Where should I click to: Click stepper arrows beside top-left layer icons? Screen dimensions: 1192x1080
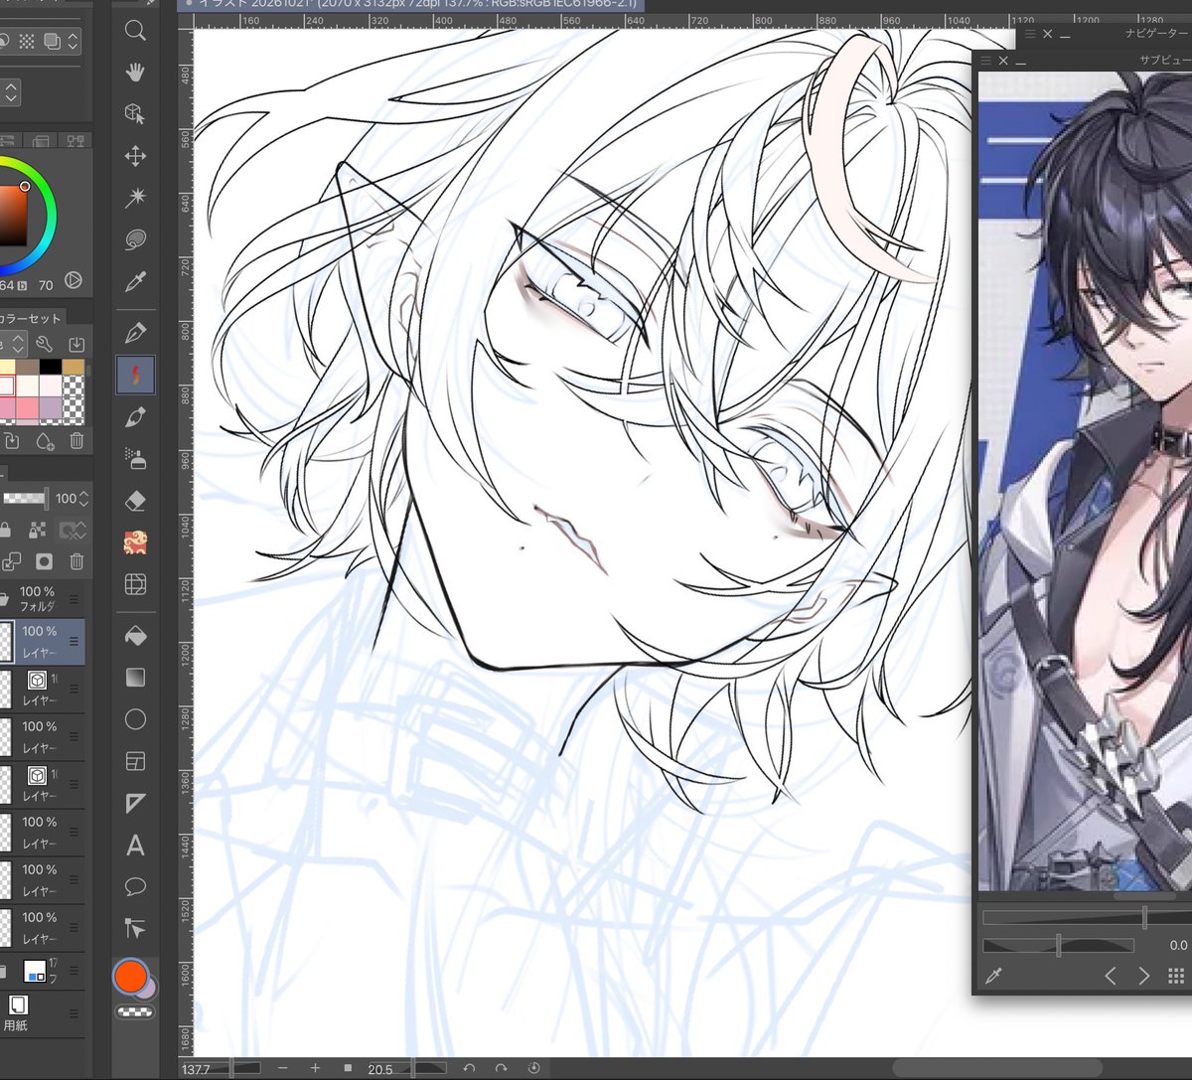point(74,42)
